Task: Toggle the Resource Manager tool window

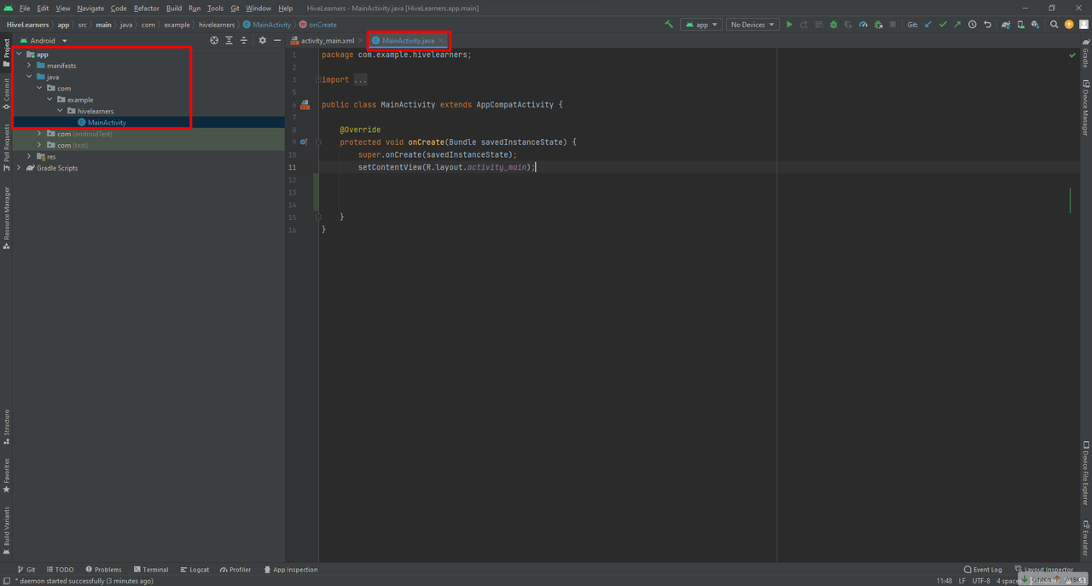Action: click(x=6, y=218)
